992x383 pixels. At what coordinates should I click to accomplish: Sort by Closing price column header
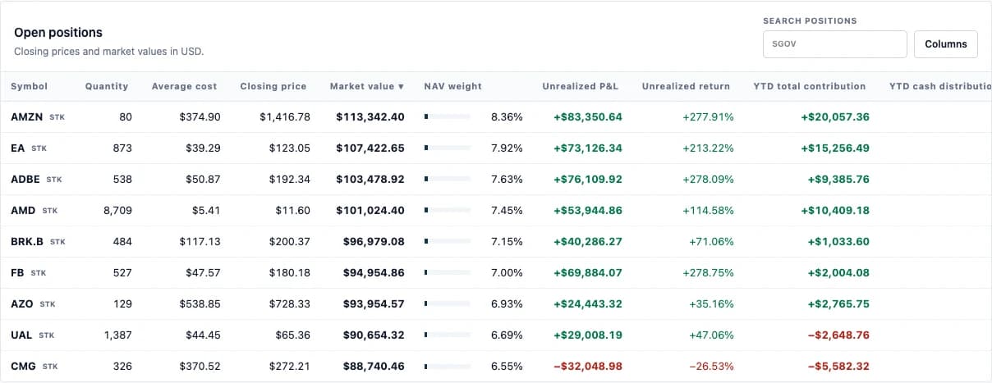pos(273,86)
